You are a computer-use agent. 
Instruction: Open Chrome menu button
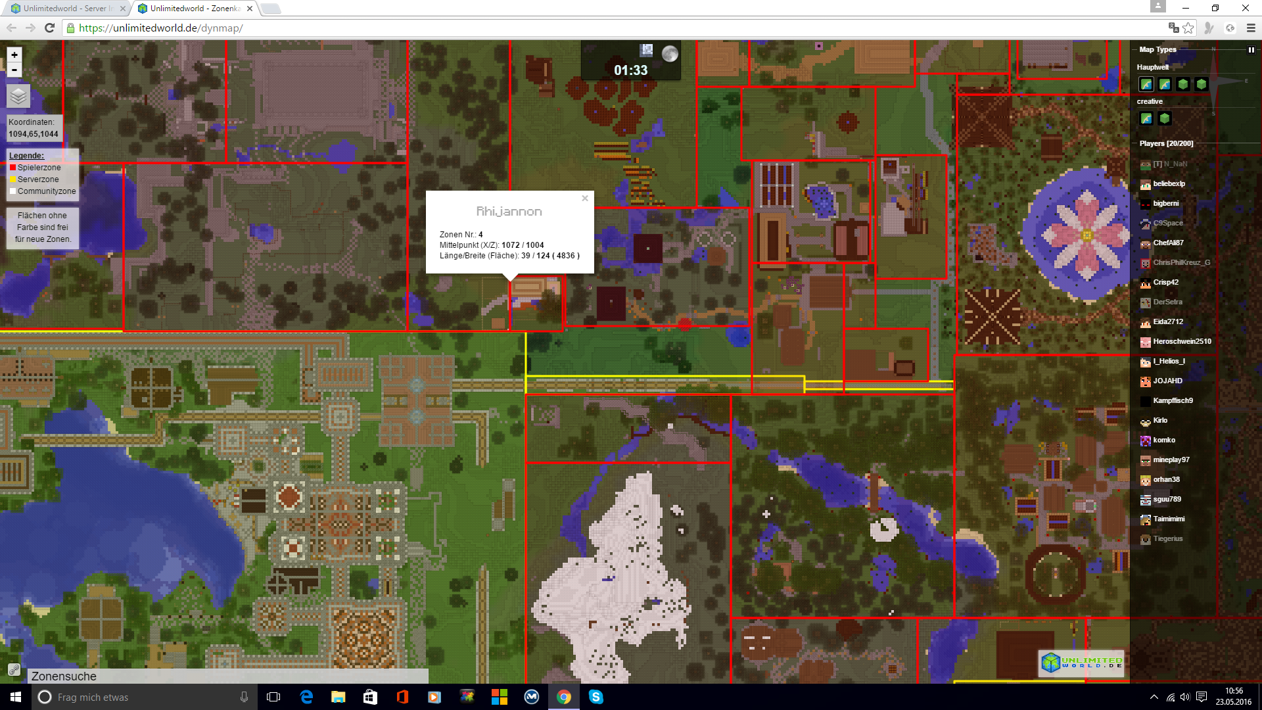click(1251, 28)
